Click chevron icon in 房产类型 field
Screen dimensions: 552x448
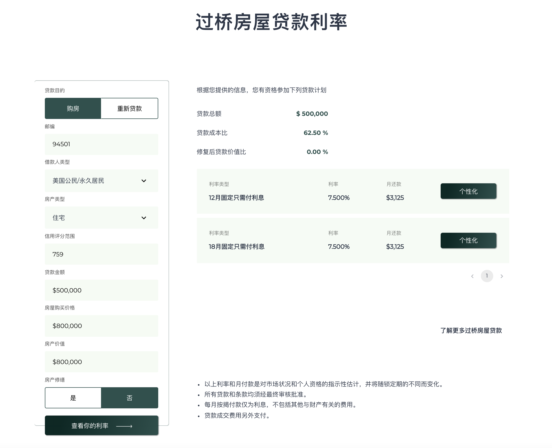point(144,218)
